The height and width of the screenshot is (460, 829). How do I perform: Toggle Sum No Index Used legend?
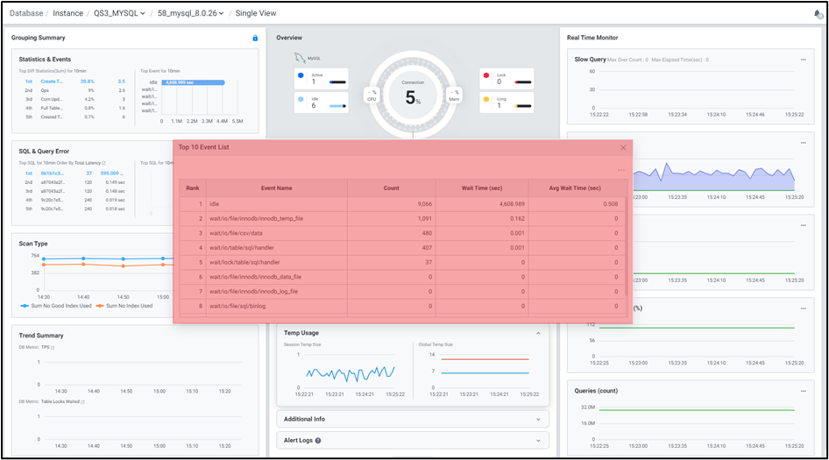click(124, 306)
